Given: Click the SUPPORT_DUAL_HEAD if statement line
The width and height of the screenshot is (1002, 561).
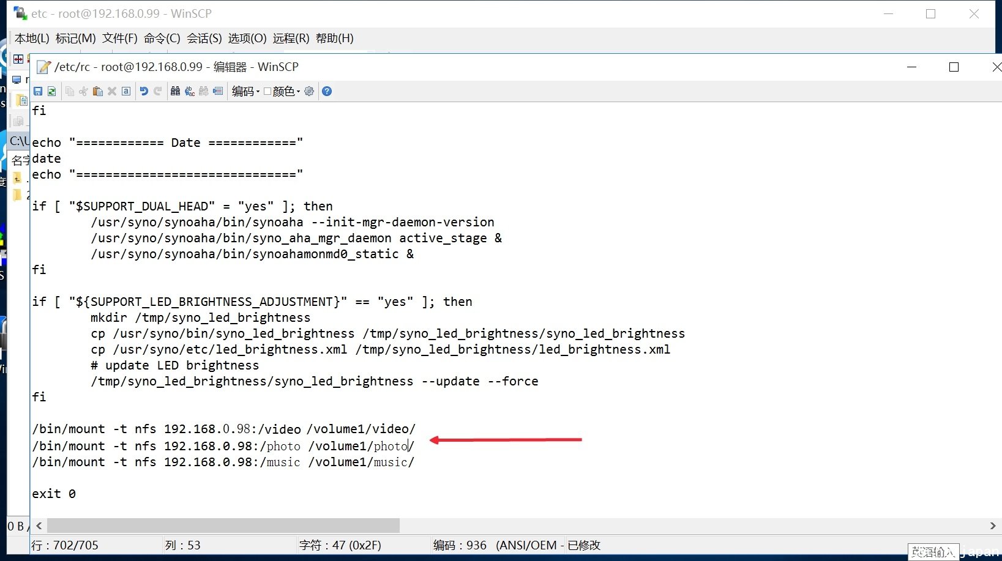Looking at the screenshot, I should click(x=182, y=206).
